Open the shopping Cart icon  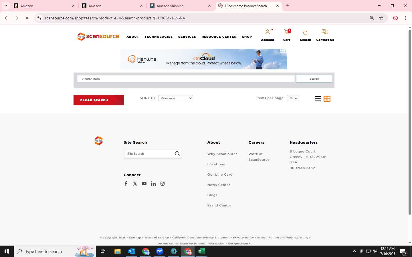click(287, 32)
